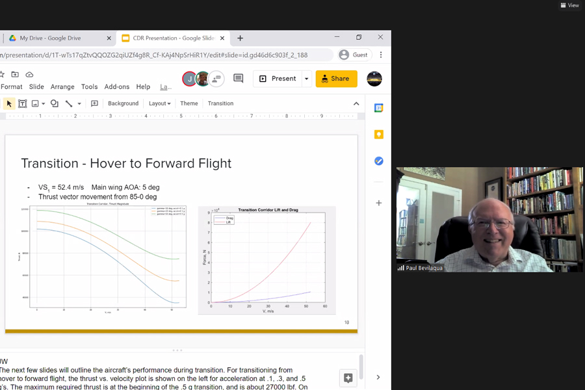The image size is (585, 390).
Task: Pick the line drawing tool
Action: (69, 103)
